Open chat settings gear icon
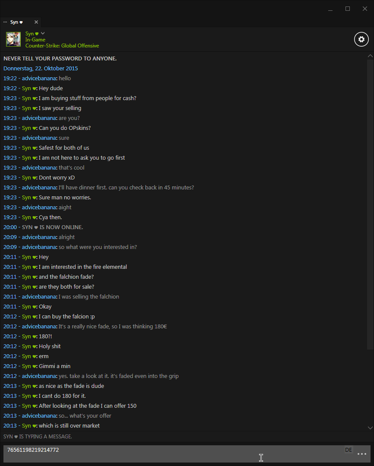Viewport: 374px width, 466px height. point(361,39)
